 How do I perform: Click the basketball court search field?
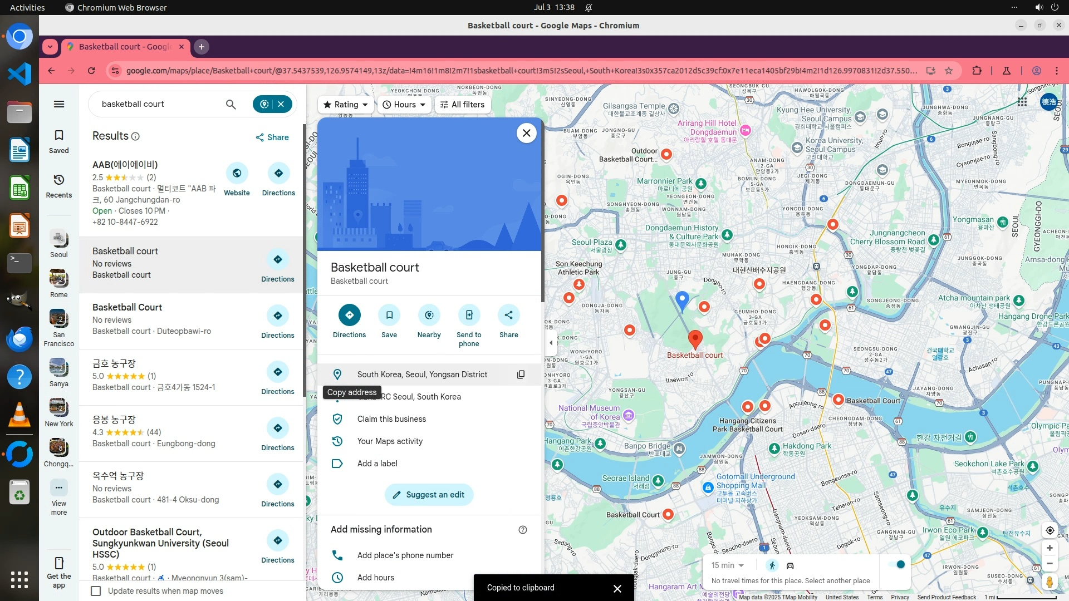coord(159,104)
